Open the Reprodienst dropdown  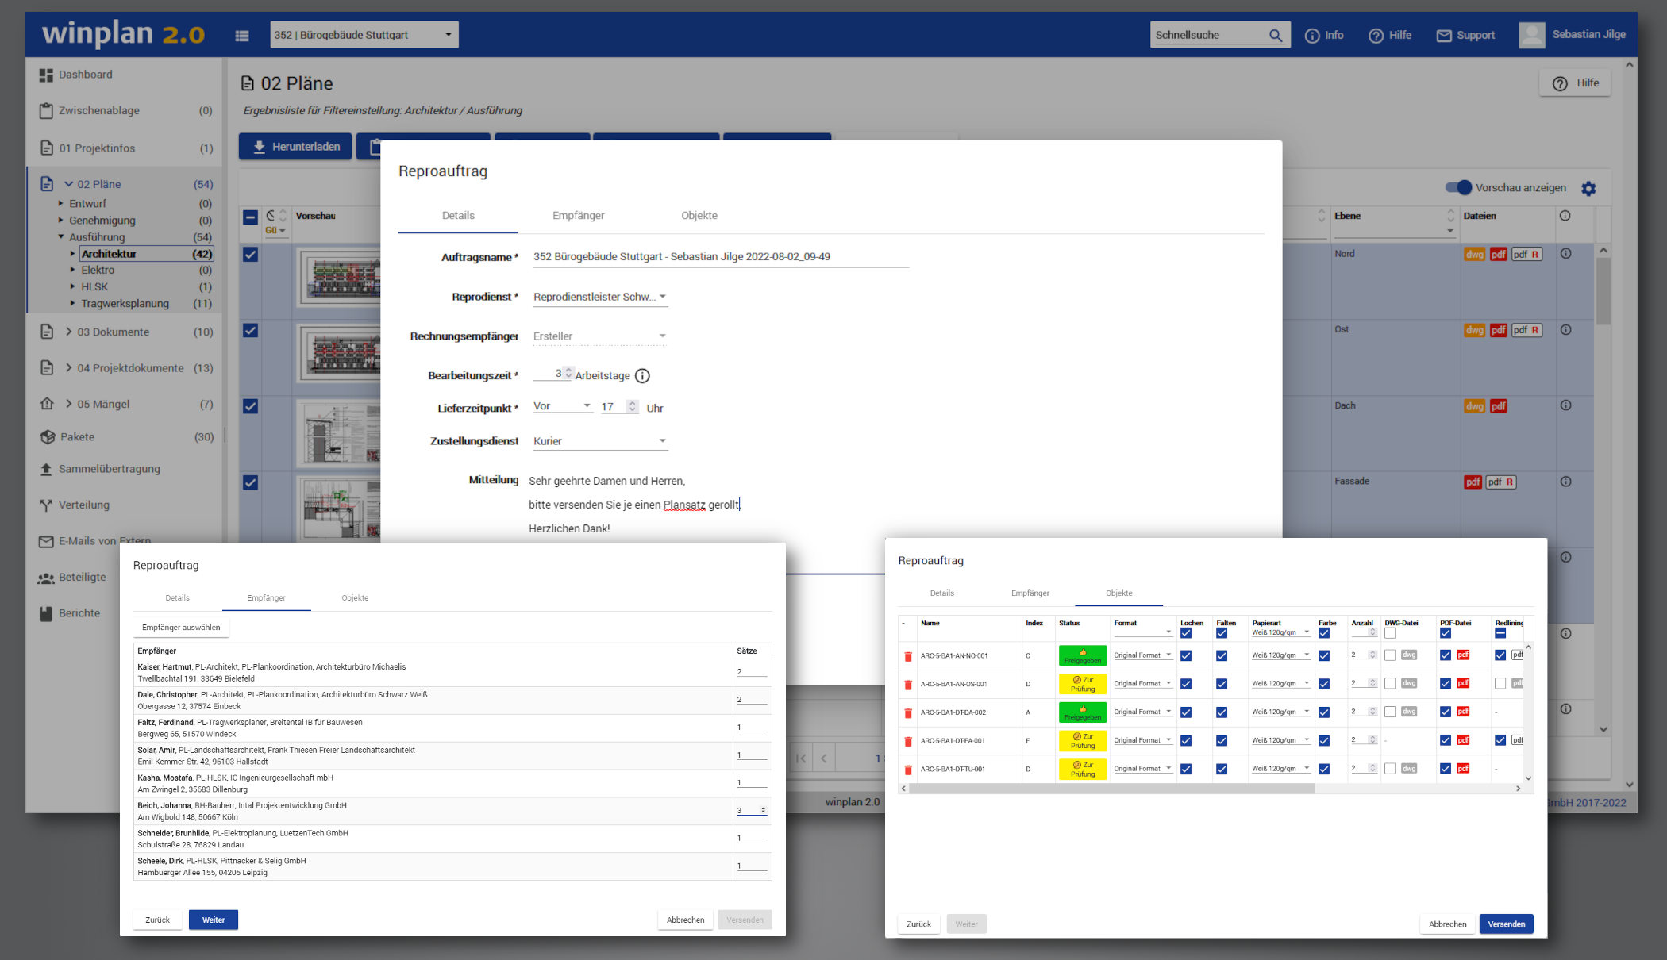[599, 297]
